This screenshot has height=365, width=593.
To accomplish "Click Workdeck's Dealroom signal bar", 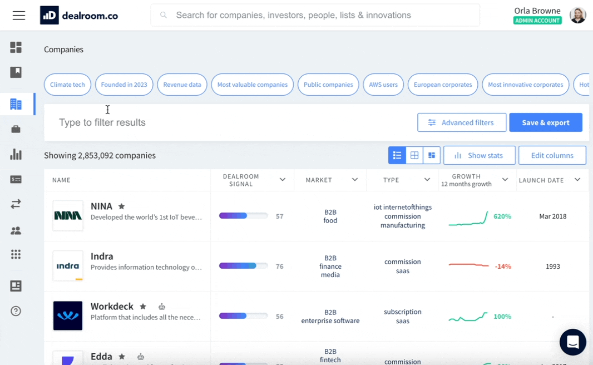I will pyautogui.click(x=243, y=316).
